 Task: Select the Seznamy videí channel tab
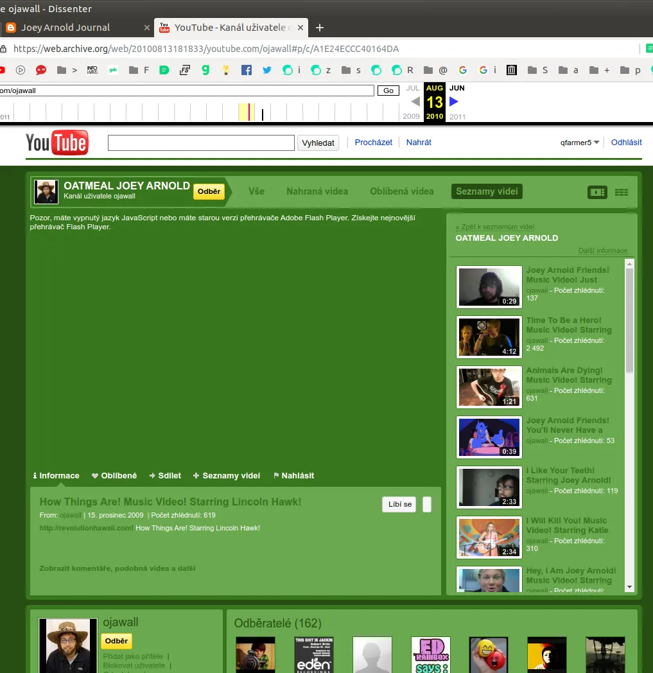(487, 191)
